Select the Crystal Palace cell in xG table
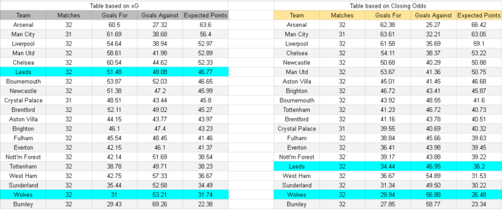 coord(23,101)
